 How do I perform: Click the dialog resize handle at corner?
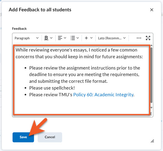coord(152,141)
